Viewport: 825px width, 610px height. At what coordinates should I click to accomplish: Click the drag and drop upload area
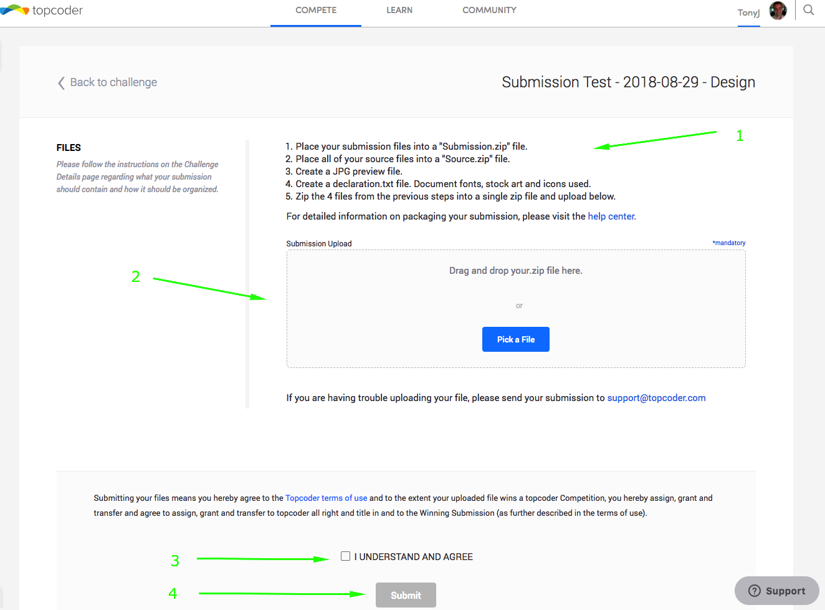(x=516, y=309)
